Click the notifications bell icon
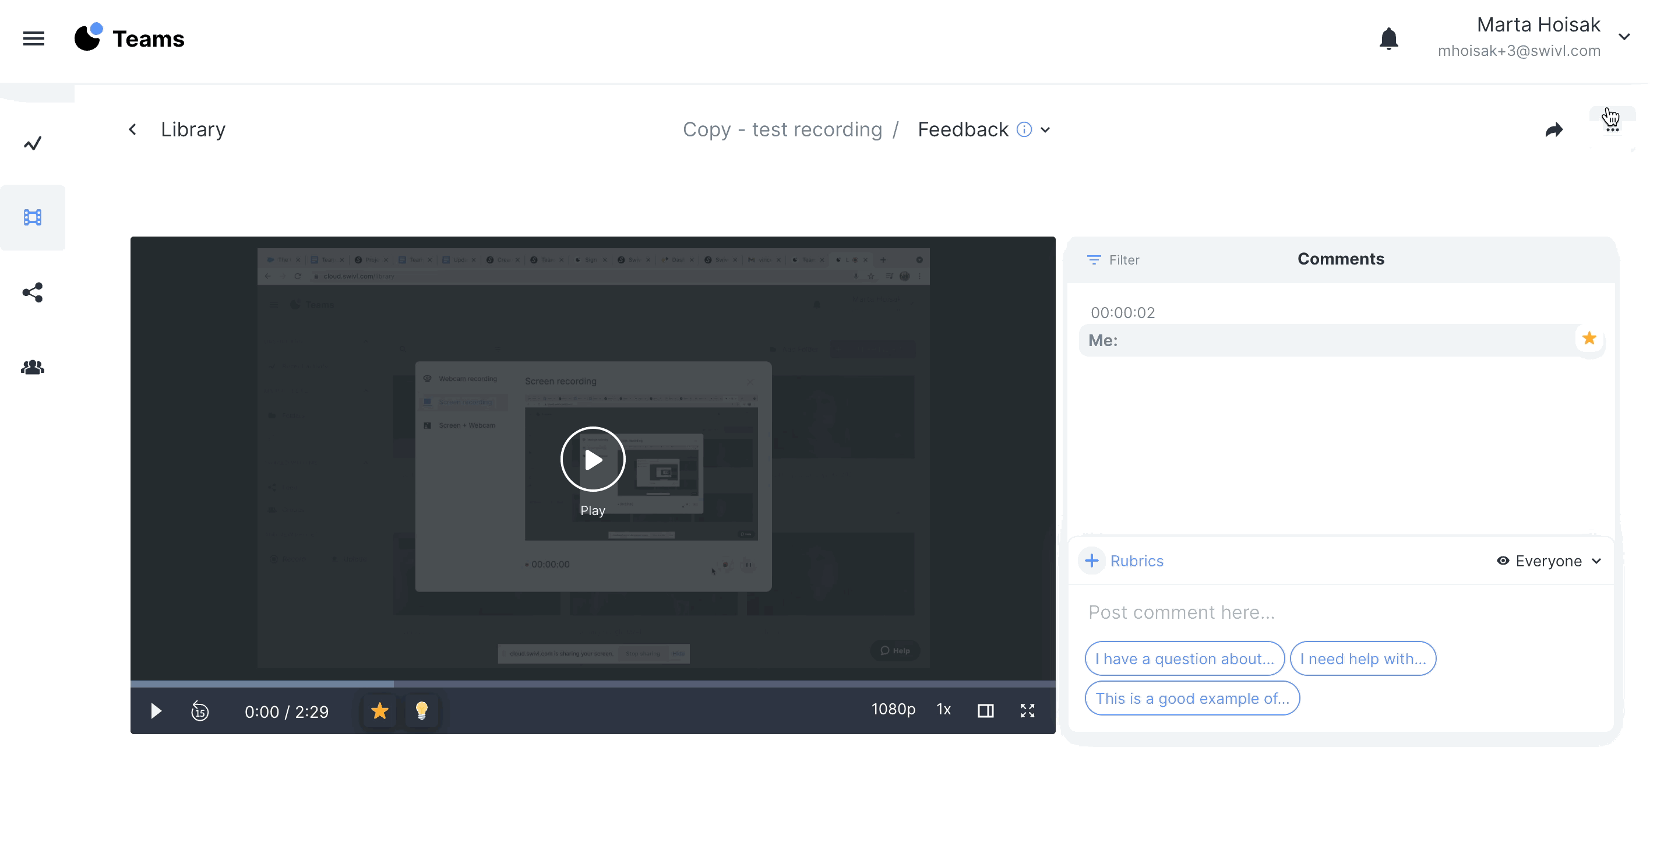The image size is (1664, 867). pyautogui.click(x=1389, y=39)
